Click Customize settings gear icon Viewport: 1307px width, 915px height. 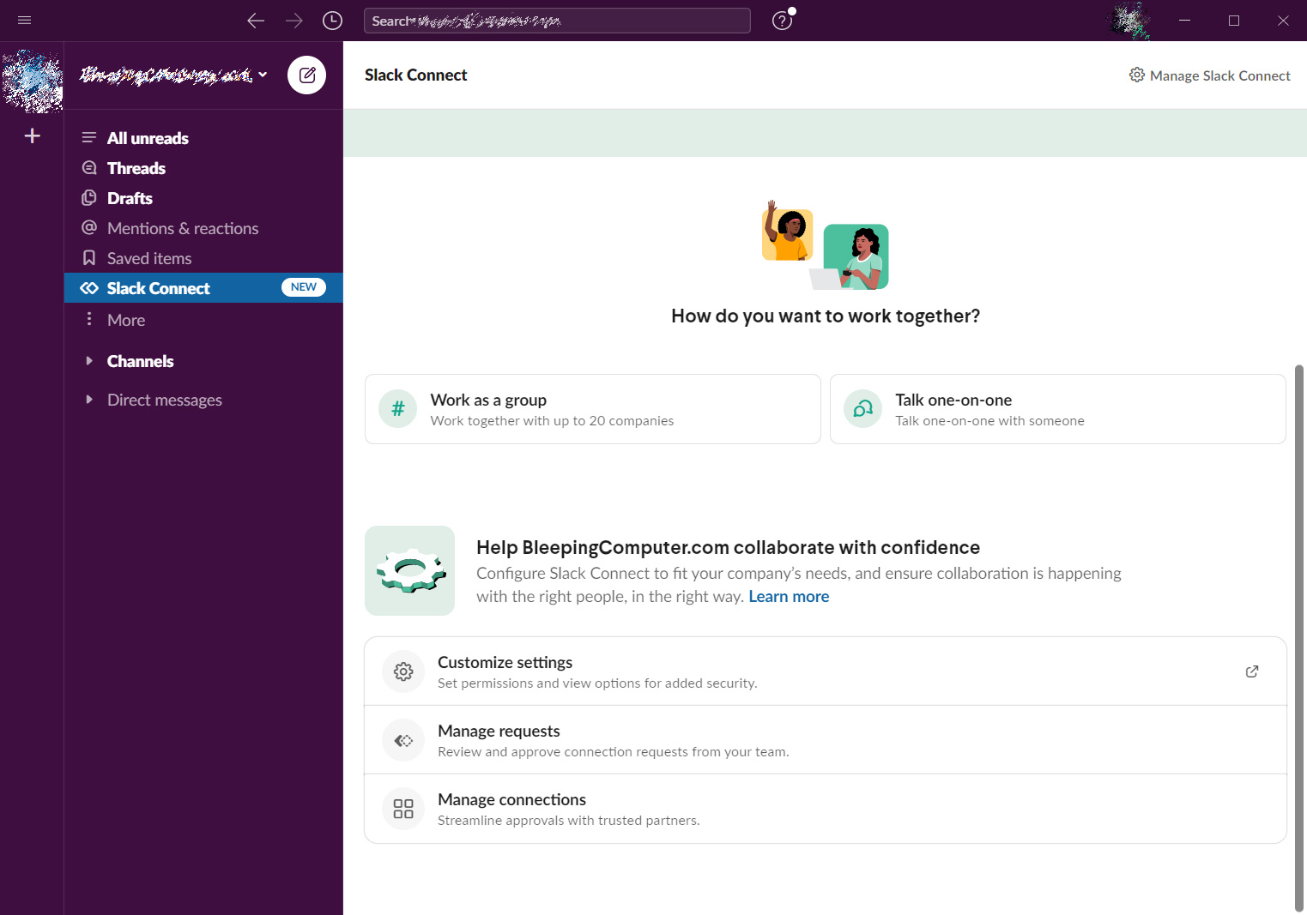coord(403,671)
